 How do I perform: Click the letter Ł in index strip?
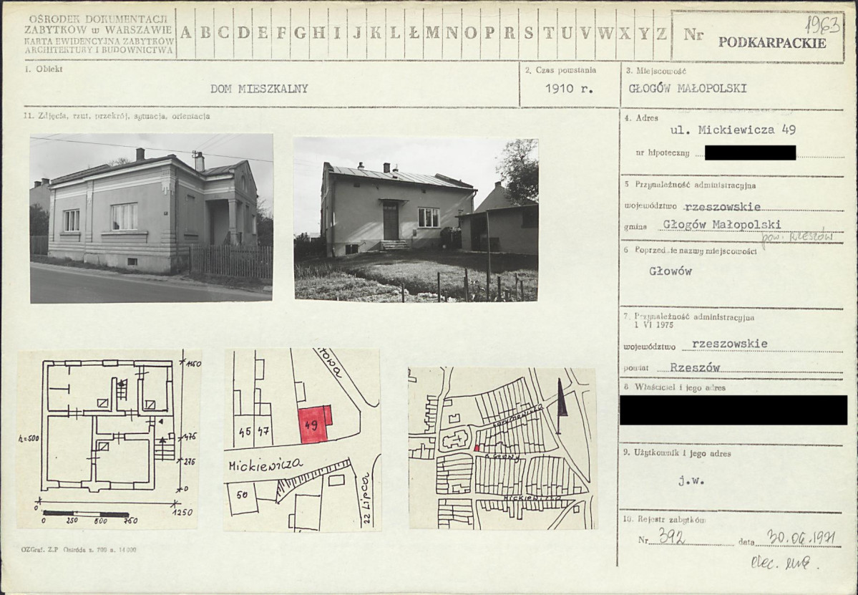(x=414, y=33)
